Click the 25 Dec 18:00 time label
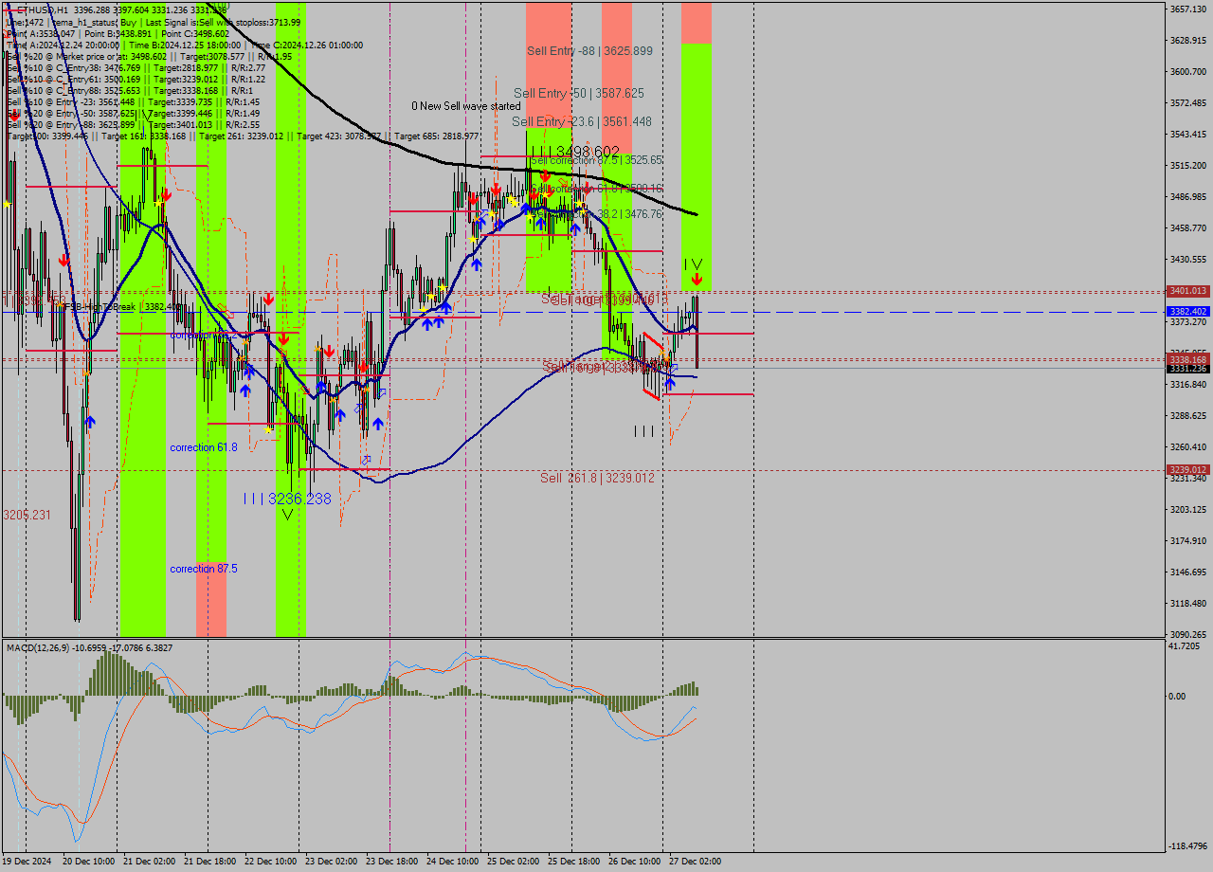The width and height of the screenshot is (1213, 872). (573, 862)
